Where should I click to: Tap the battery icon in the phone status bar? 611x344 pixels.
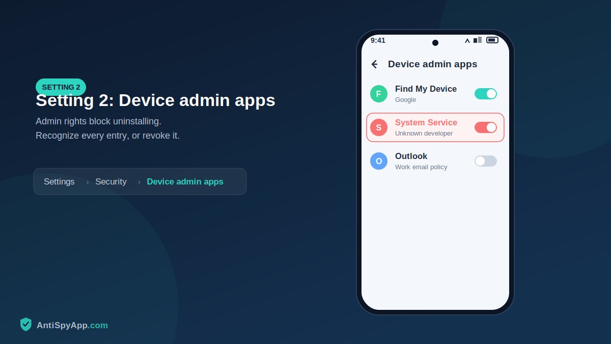click(492, 40)
